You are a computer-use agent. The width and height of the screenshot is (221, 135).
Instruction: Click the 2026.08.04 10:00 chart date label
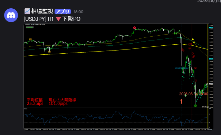point(193,94)
